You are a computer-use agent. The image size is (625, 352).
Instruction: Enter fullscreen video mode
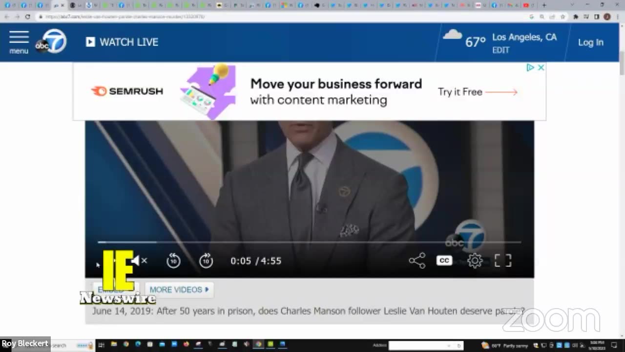[x=503, y=261]
